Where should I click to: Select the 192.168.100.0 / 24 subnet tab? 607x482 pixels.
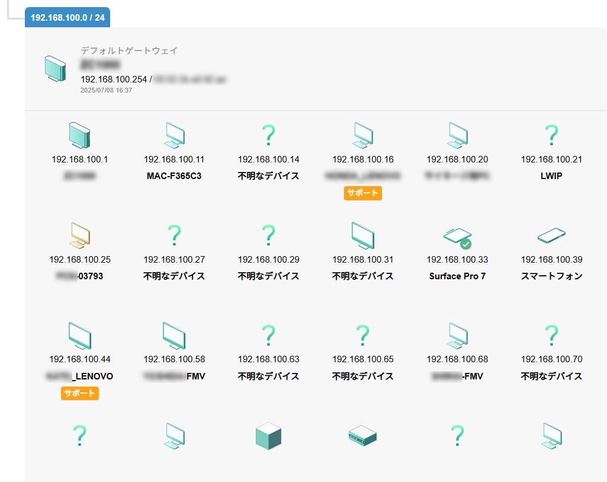(68, 17)
